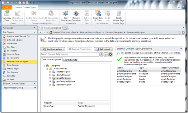The width and height of the screenshot is (188, 113).
Task: Click Edit Operation in the ribbon
Action: click(66, 16)
